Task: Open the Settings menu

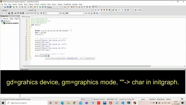Action: [75, 4]
